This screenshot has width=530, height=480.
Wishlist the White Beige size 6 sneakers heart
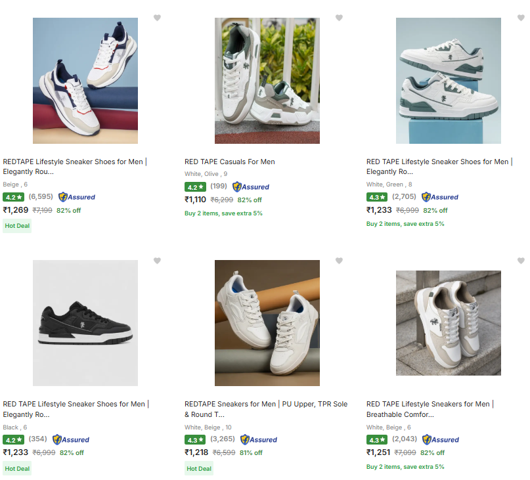521,261
